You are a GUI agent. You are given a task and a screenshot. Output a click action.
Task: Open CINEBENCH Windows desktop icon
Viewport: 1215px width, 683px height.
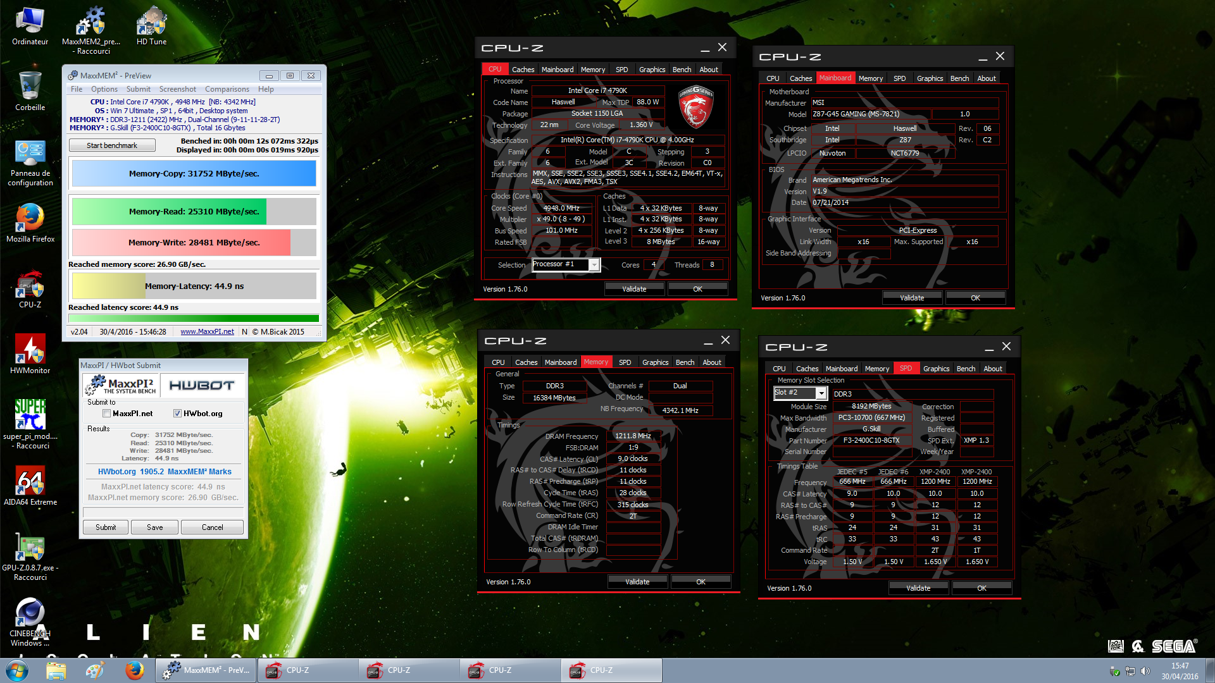pos(30,623)
